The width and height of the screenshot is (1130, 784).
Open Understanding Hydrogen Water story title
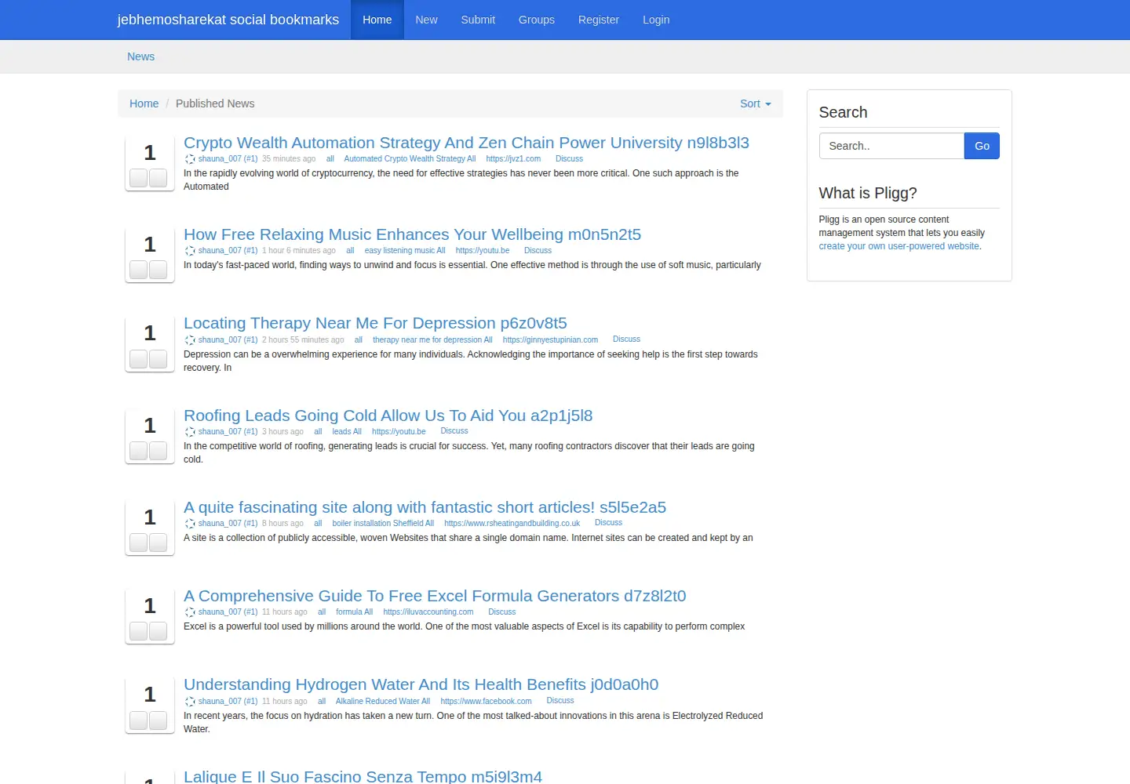click(x=421, y=684)
